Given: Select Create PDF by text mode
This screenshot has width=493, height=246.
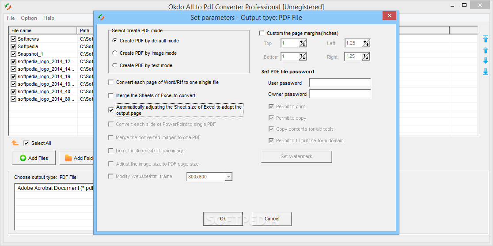Looking at the screenshot, I should click(115, 65).
